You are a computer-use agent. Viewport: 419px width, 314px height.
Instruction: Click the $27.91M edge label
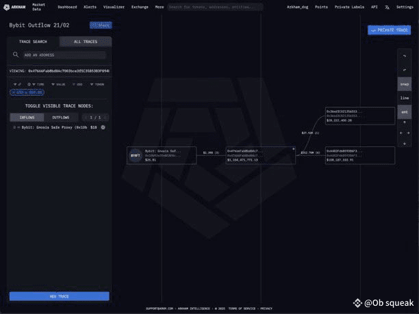pos(310,133)
